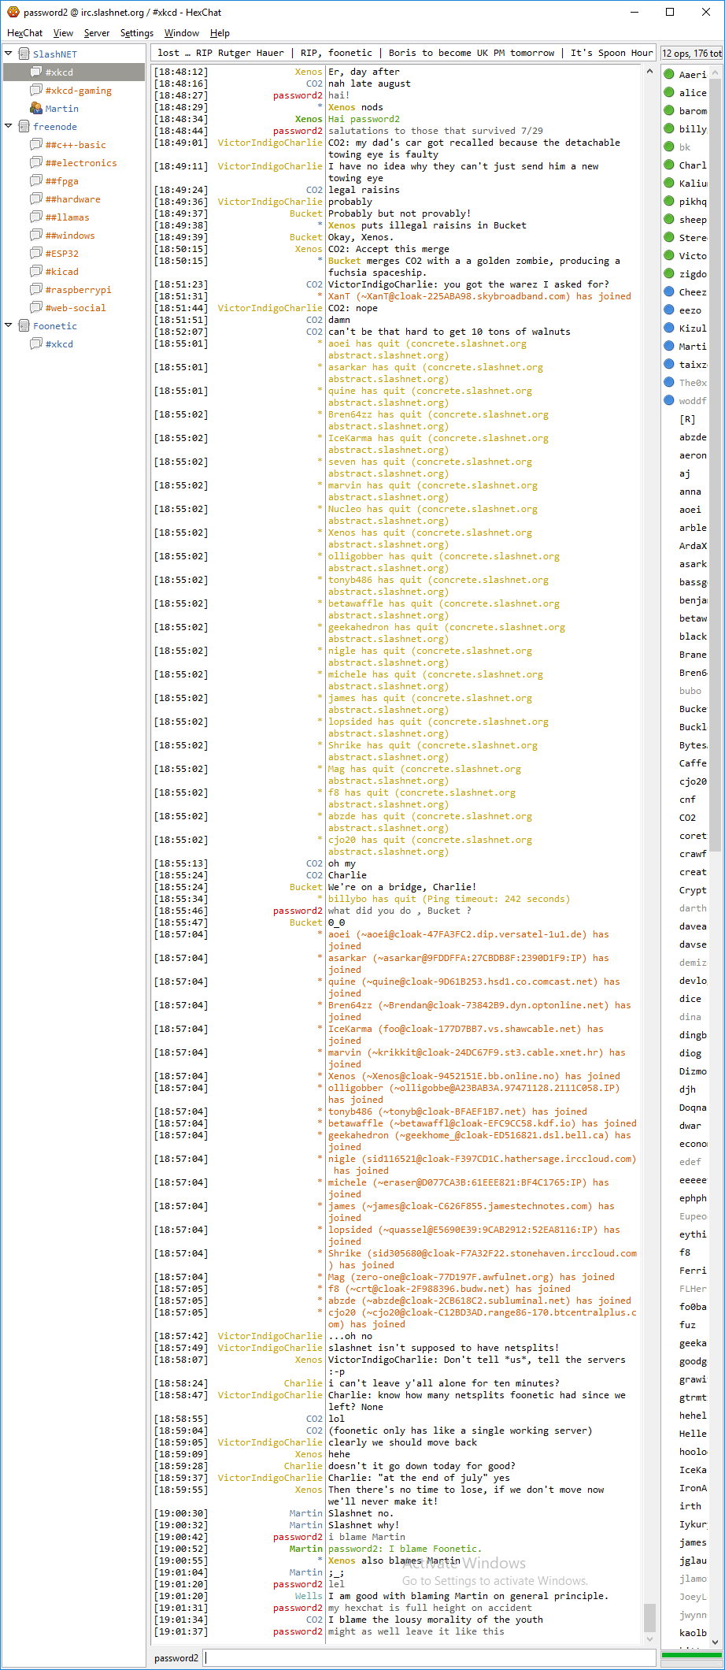Switch to the #raspberrypi channel
The width and height of the screenshot is (725, 1670).
click(78, 289)
